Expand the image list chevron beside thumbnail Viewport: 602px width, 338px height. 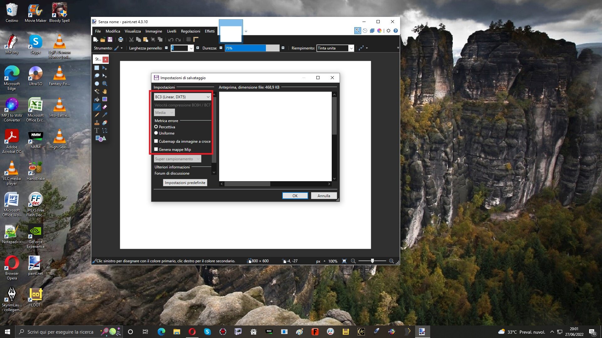(246, 31)
